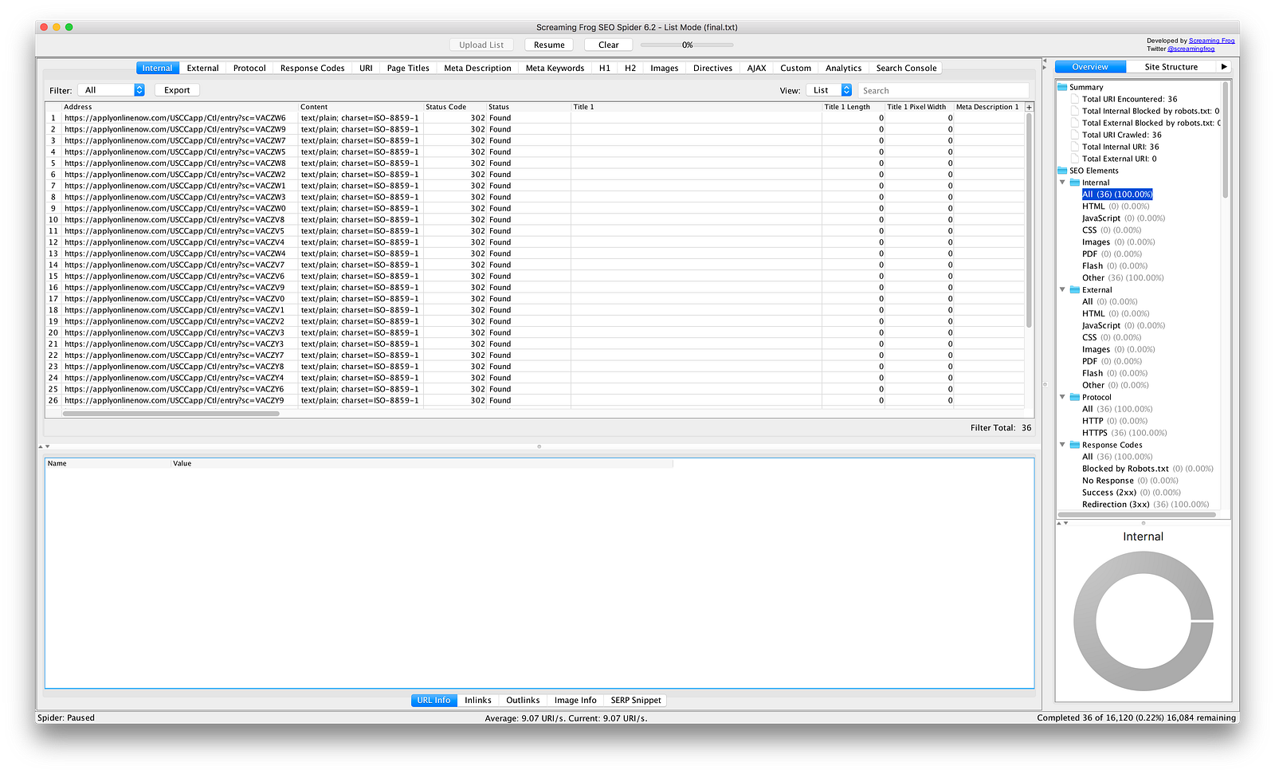Select PDF under the External section
1275x774 pixels.
click(x=1112, y=361)
